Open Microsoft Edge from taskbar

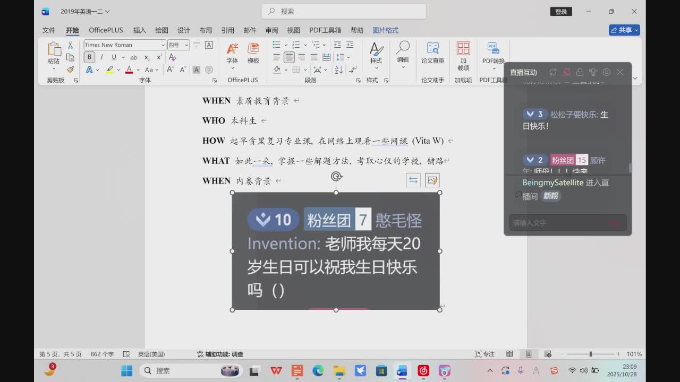[x=318, y=371]
